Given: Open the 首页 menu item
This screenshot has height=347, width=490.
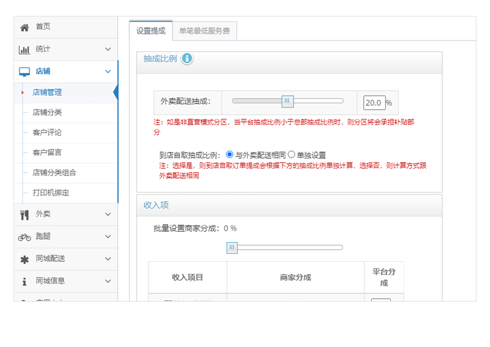Looking at the screenshot, I should (66, 27).
